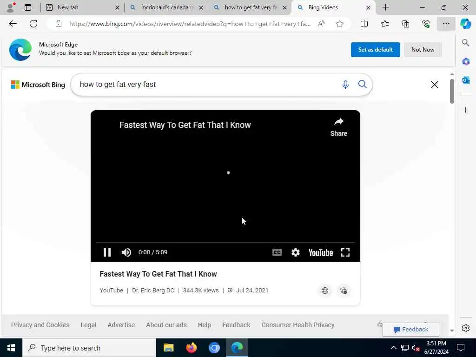
Task: Watch on YouTube logo link
Action: [x=321, y=252]
